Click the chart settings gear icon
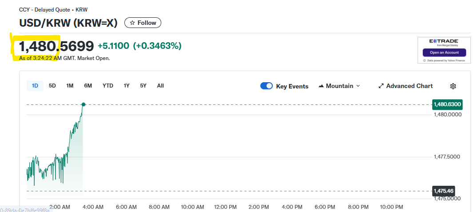 click(x=453, y=86)
